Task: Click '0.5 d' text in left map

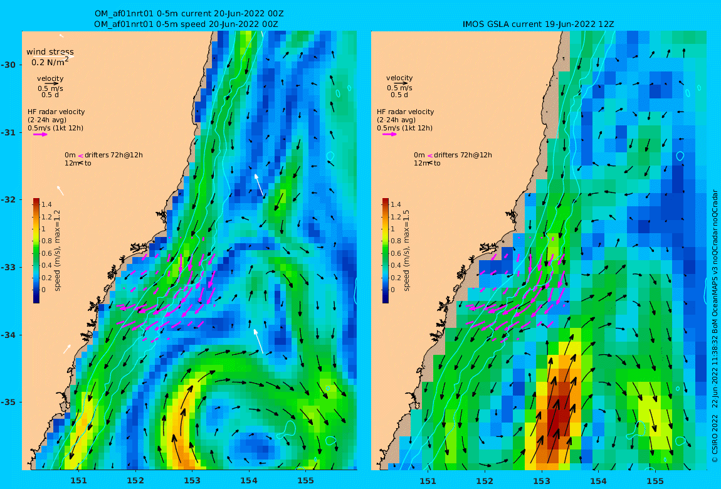Action: (50, 95)
